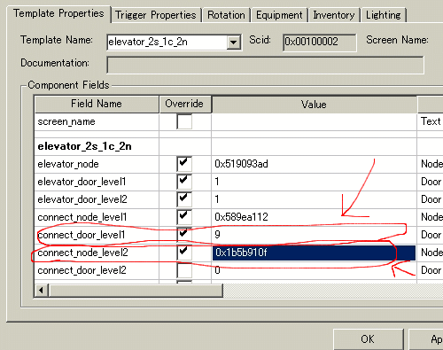Select highlighted value 0x1b5b910f

point(314,253)
